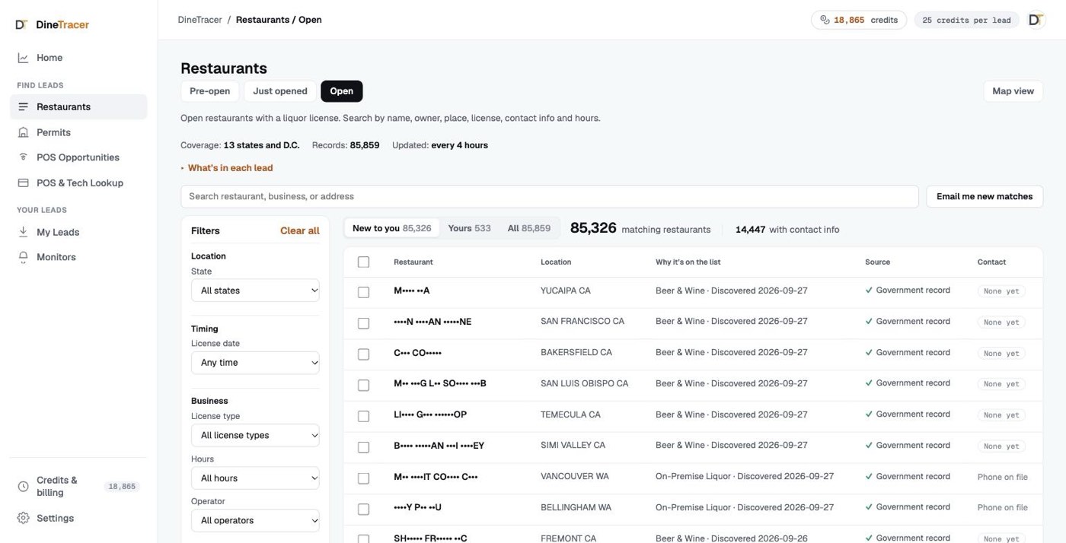Click the coins icon beside 18,865 credits
This screenshot has height=543, width=1066.
(x=825, y=20)
